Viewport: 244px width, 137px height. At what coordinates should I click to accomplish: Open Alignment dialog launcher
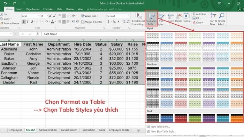pyautogui.click(x=104, y=28)
